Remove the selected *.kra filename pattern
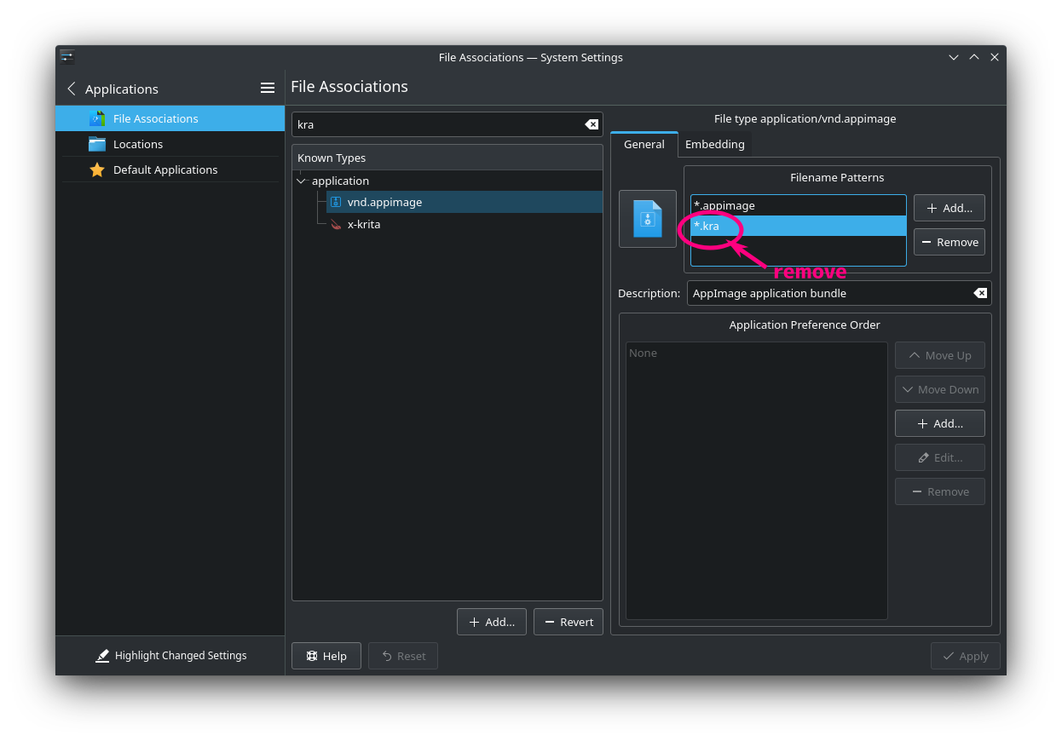This screenshot has width=1062, height=741. click(x=949, y=242)
